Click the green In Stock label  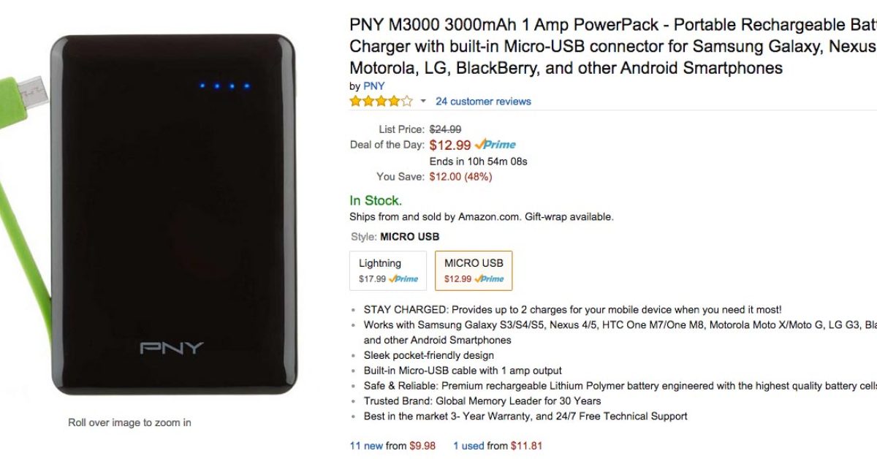click(376, 200)
